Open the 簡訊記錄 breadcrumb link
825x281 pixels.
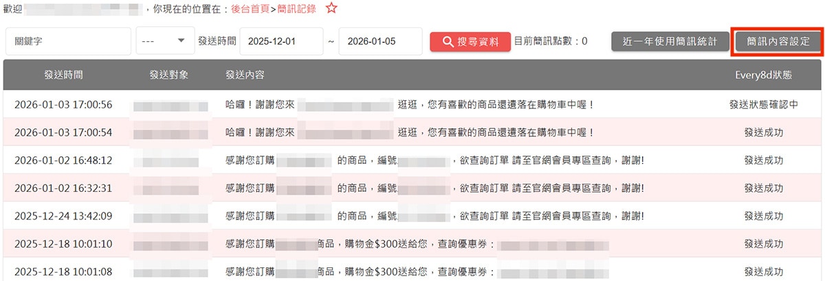coord(298,10)
